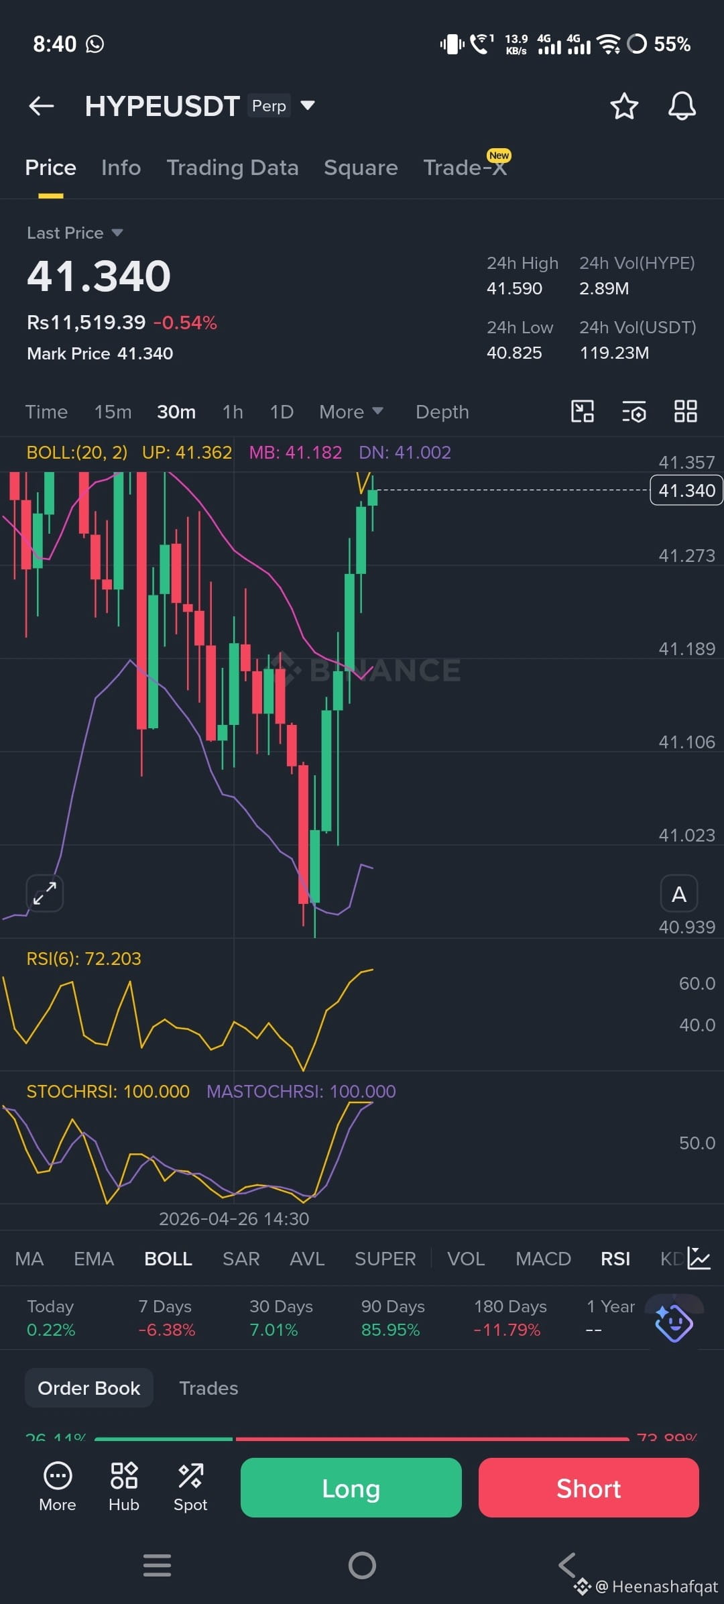The width and height of the screenshot is (724, 1604).
Task: Switch to the Price tab
Action: pos(50,168)
